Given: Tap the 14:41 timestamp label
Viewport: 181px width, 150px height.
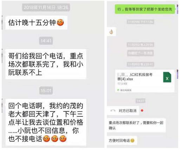Looking at the screenshot, I should click(46, 41).
